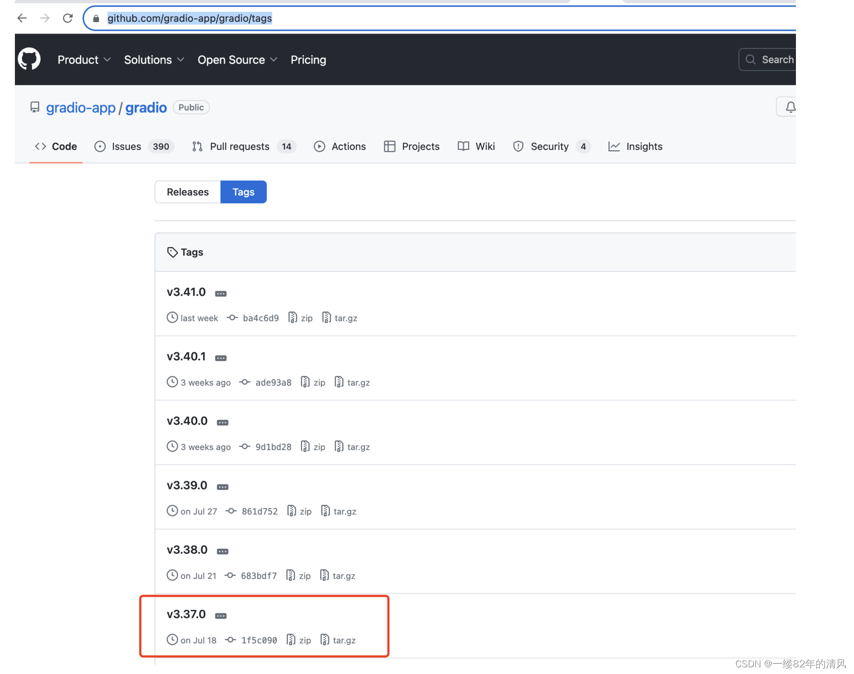Click the GitHub Search field
This screenshot has height=674, width=854.
pyautogui.click(x=767, y=60)
